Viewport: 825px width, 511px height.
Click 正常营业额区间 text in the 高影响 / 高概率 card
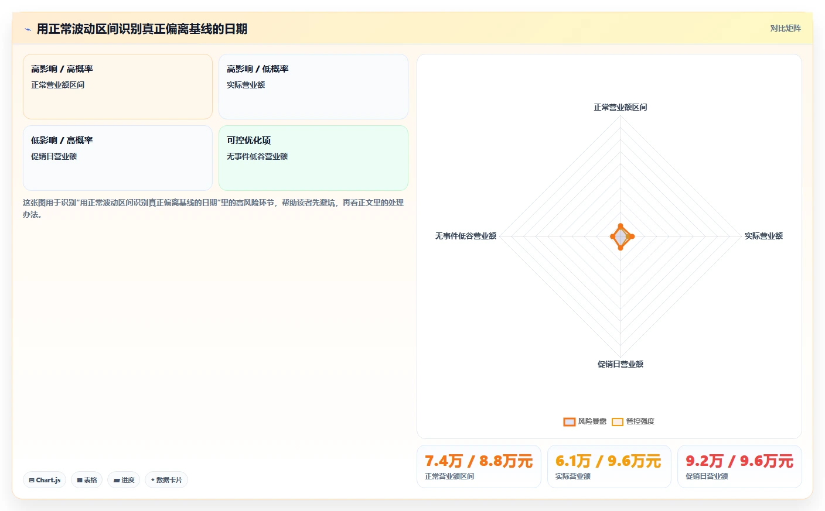pos(57,85)
